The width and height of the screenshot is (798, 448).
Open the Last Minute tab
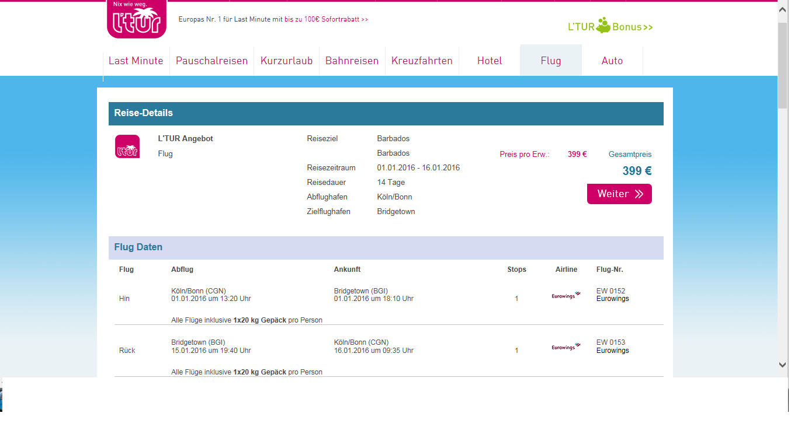[x=136, y=61]
